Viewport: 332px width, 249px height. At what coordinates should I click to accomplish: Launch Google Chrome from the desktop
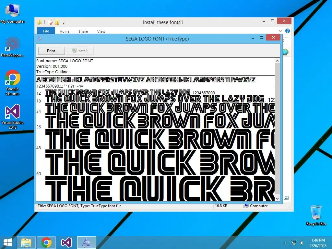click(x=13, y=83)
